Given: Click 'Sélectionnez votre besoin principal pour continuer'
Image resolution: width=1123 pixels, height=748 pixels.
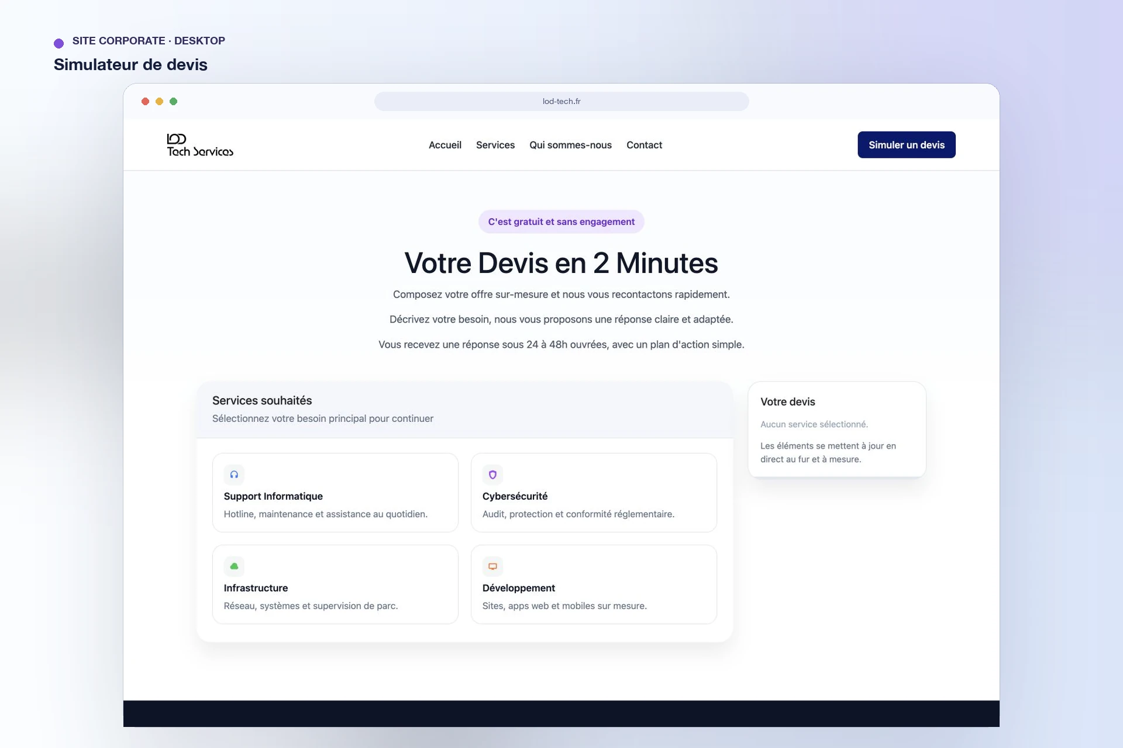Looking at the screenshot, I should [323, 418].
